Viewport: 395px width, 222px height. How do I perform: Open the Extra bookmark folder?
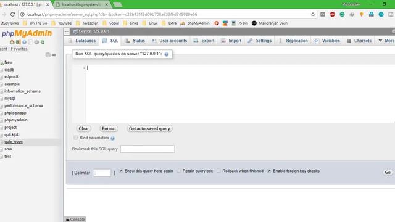pyautogui.click(x=169, y=23)
